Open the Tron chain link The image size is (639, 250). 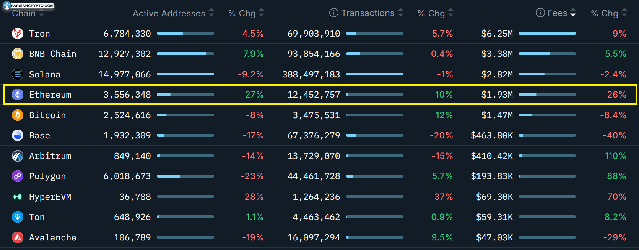coord(39,34)
